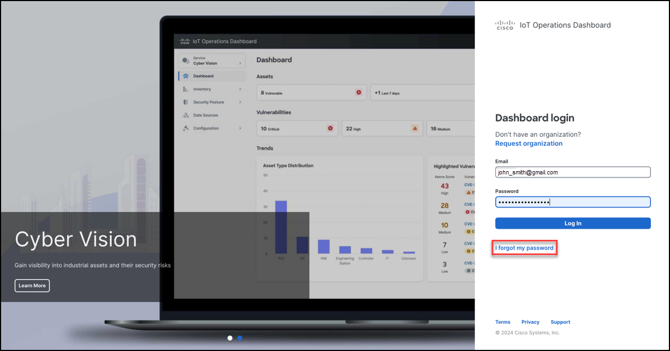Image resolution: width=670 pixels, height=351 pixels.
Task: Select the Dashboard home icon in sidebar
Action: click(x=186, y=76)
